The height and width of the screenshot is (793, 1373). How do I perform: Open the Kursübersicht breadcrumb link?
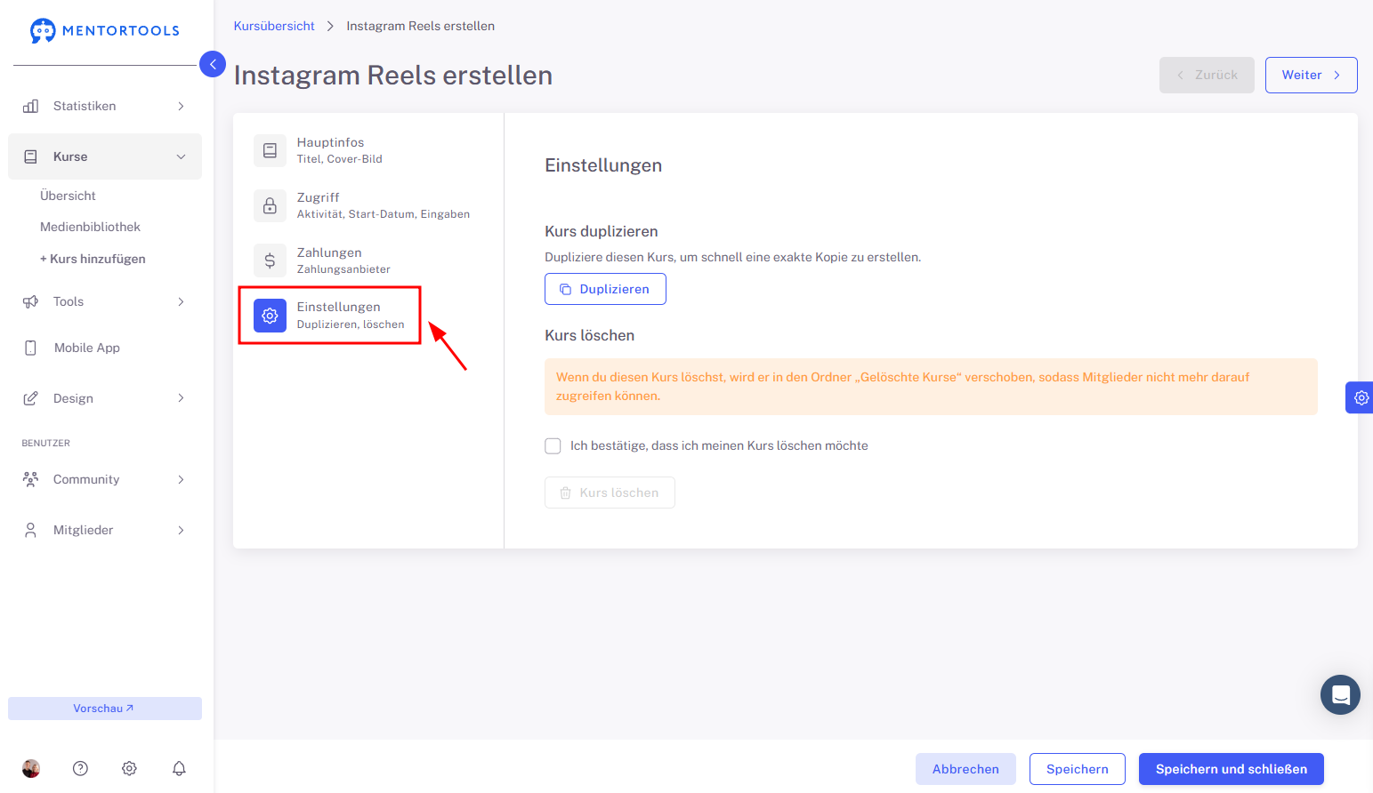point(274,26)
